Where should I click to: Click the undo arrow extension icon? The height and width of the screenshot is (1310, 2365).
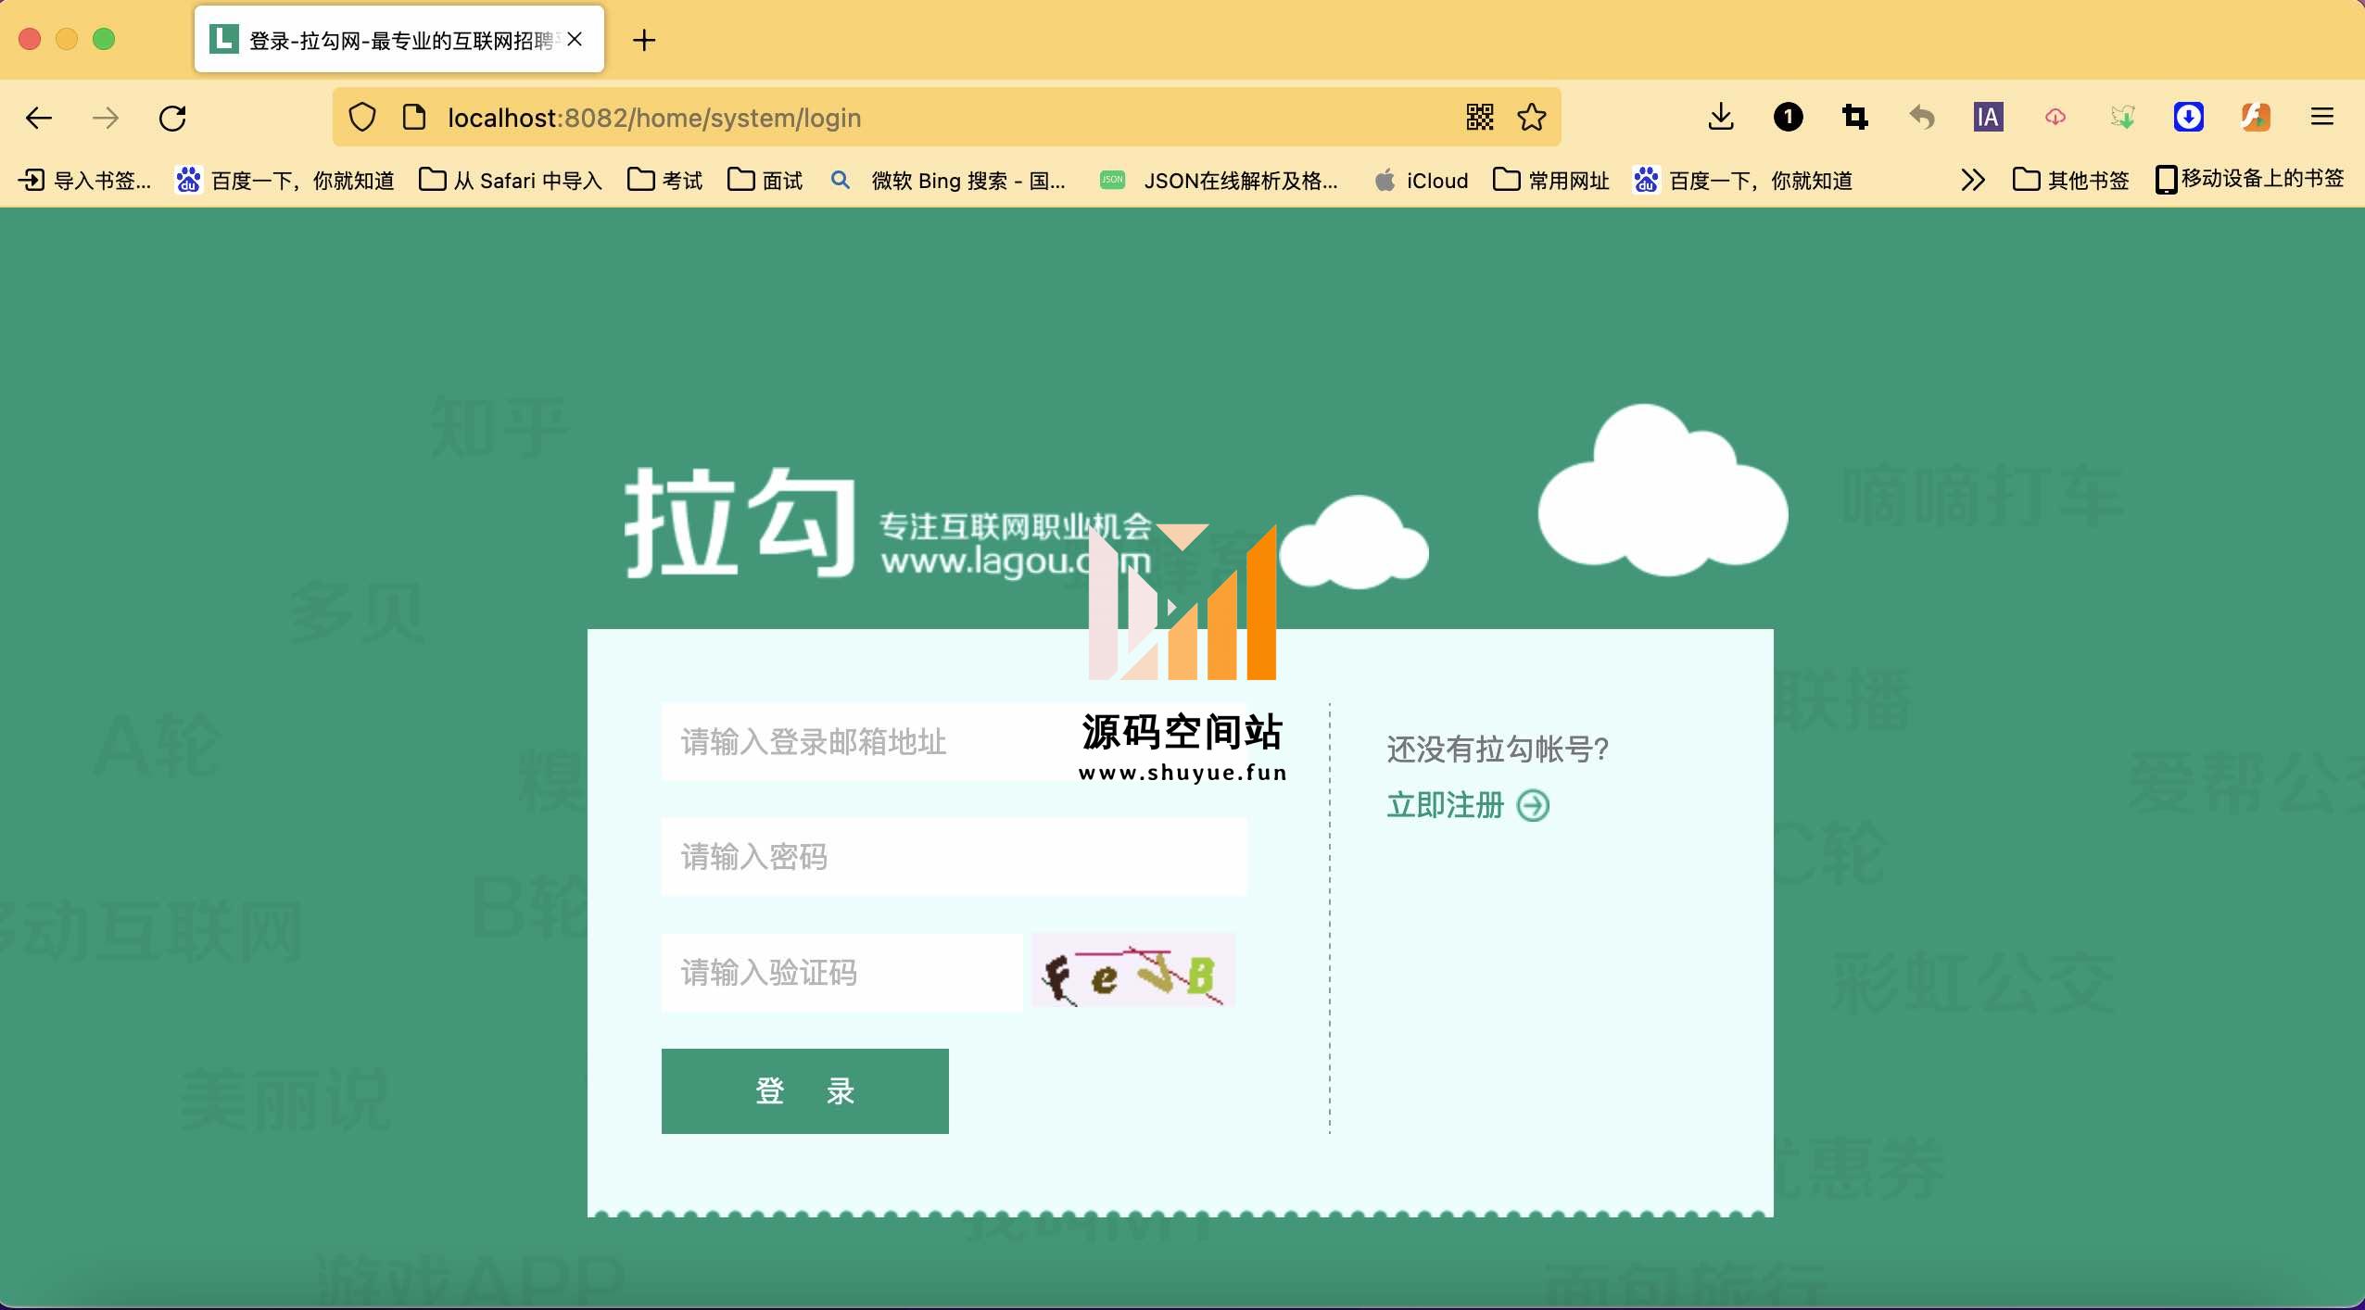(x=1922, y=117)
